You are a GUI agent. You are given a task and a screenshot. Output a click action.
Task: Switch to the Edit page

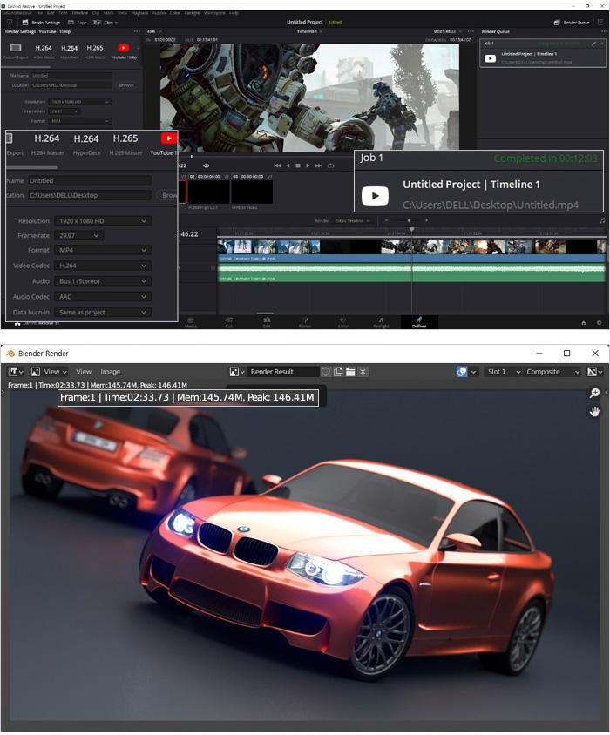(267, 322)
